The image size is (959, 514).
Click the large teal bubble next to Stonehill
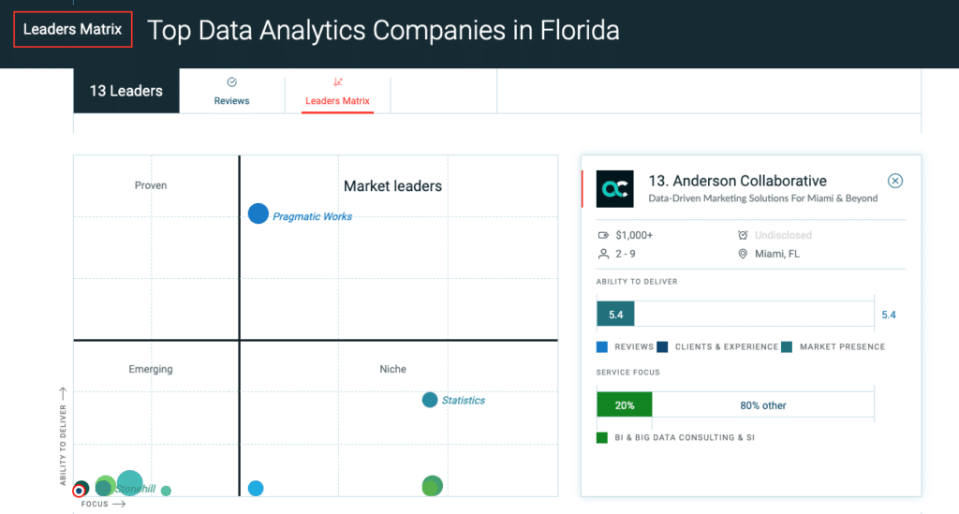coord(129,483)
